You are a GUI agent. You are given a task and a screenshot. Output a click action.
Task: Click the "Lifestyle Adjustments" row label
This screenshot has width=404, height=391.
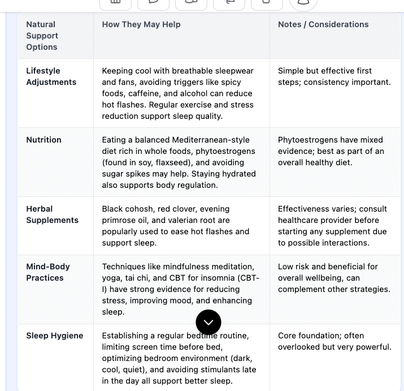click(x=51, y=76)
